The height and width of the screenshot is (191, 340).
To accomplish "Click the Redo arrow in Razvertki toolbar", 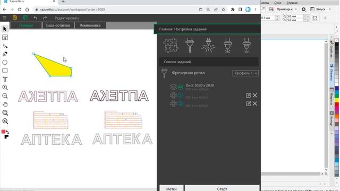I will point(45,18).
